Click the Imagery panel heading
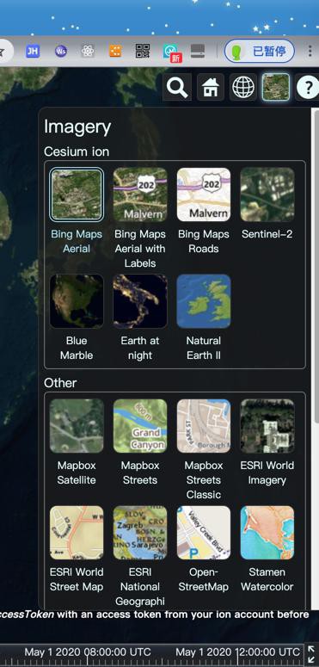 (77, 127)
